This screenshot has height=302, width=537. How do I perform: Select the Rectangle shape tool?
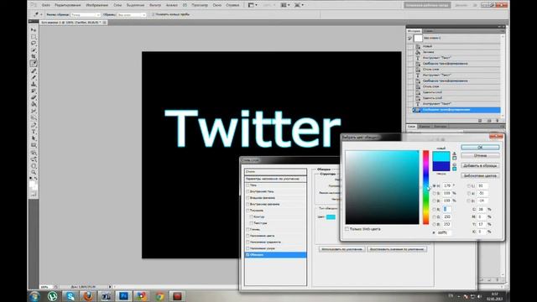pyautogui.click(x=34, y=145)
